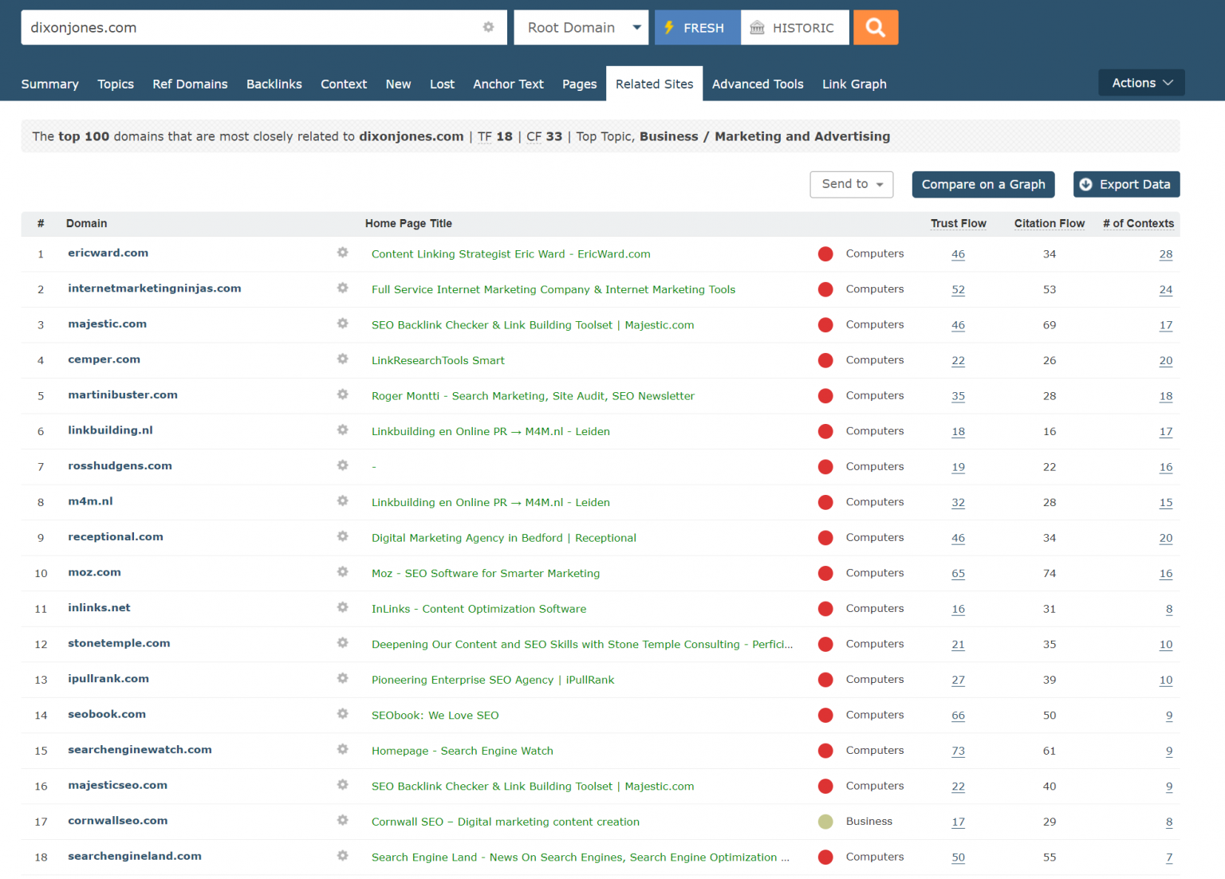Click gear icon for linkbuilding.nl row
The image size is (1225, 879).
pos(342,430)
